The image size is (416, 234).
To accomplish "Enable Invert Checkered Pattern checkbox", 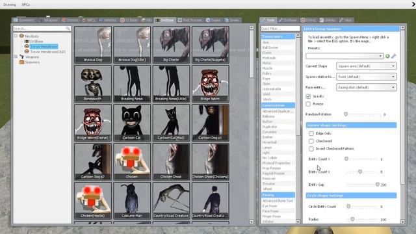I will [x=311, y=149].
